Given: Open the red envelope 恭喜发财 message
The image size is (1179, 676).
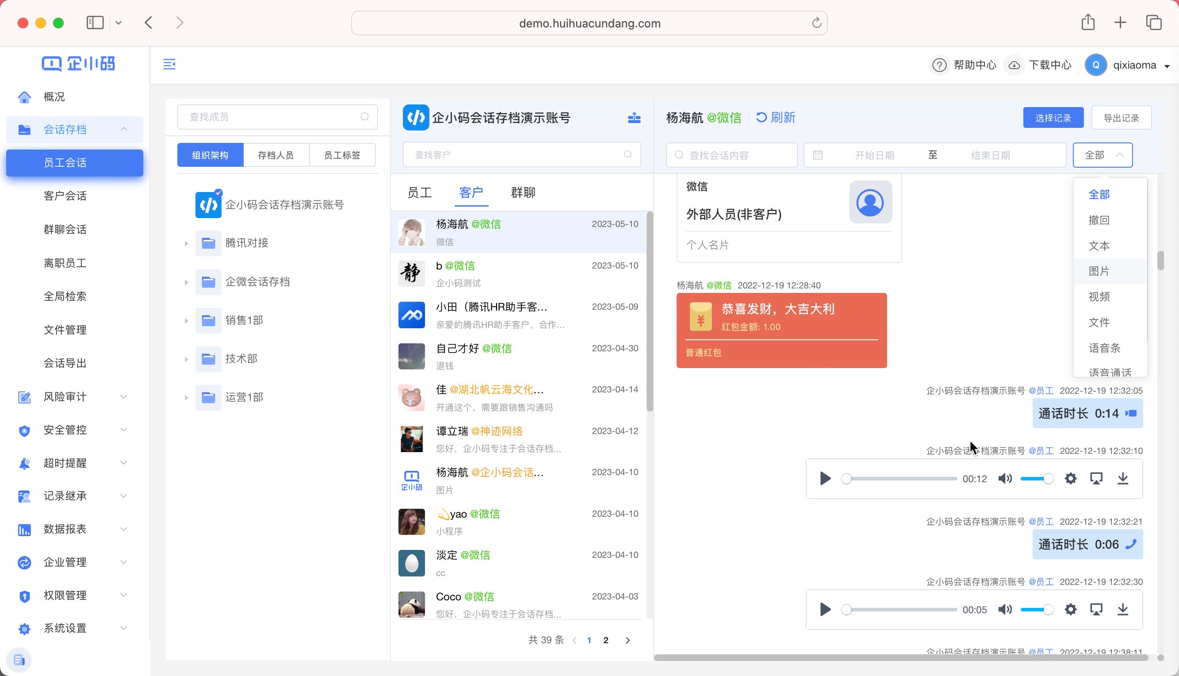Looking at the screenshot, I should click(781, 330).
